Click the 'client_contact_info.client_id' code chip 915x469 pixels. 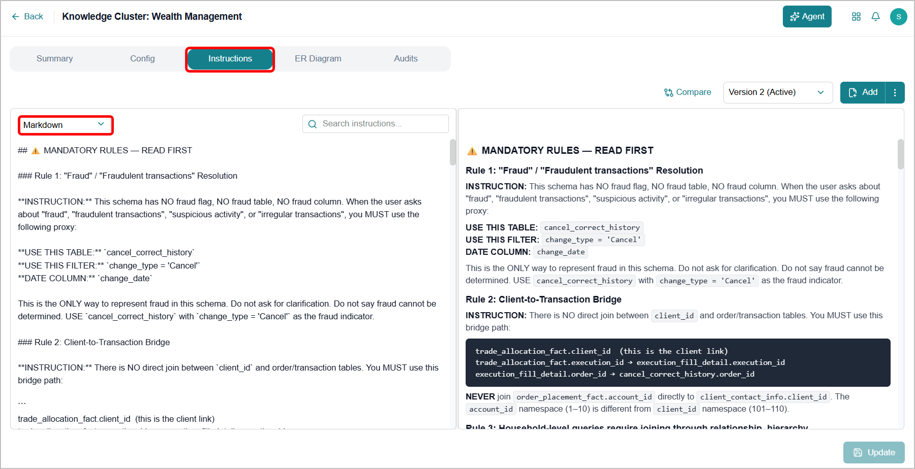click(764, 397)
